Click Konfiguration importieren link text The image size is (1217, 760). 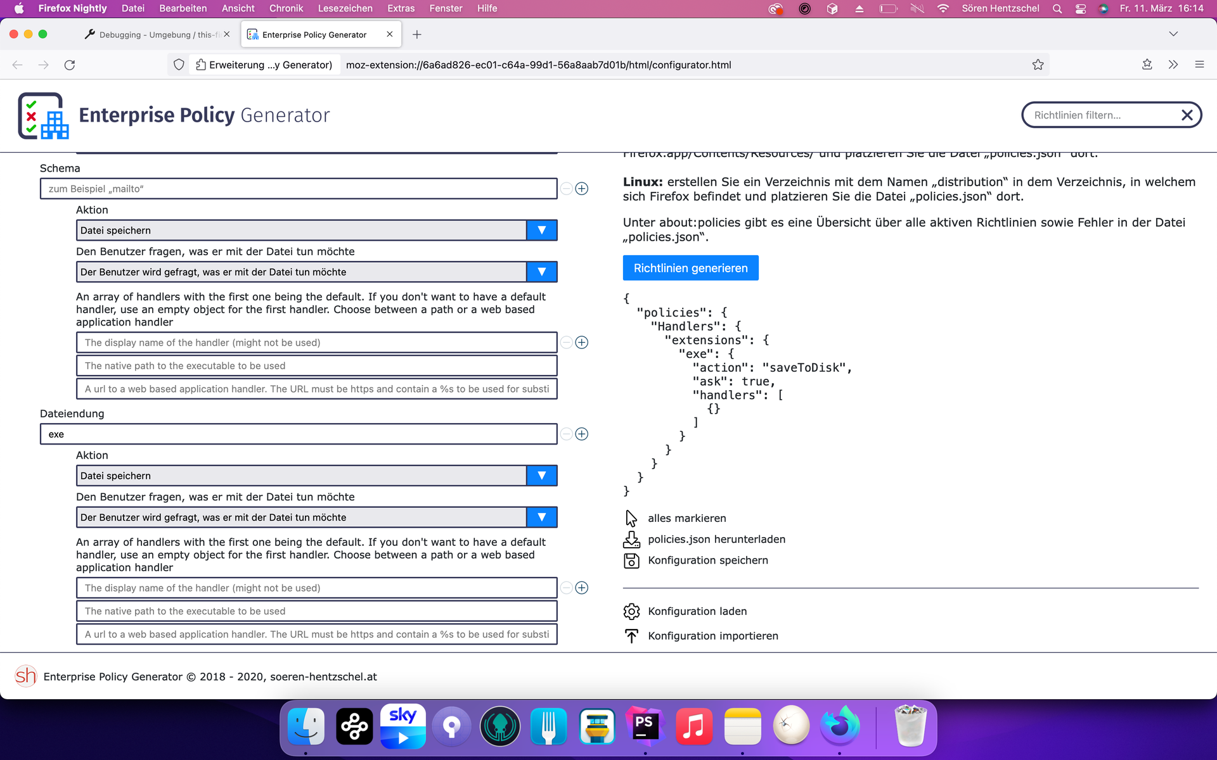point(712,636)
